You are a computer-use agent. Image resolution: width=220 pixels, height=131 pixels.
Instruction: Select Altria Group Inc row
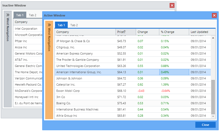click(x=133, y=116)
